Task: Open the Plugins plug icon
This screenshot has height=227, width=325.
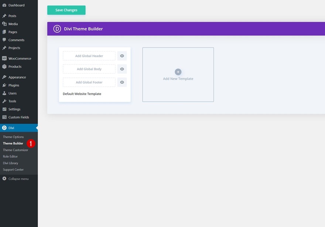Action: click(4, 85)
